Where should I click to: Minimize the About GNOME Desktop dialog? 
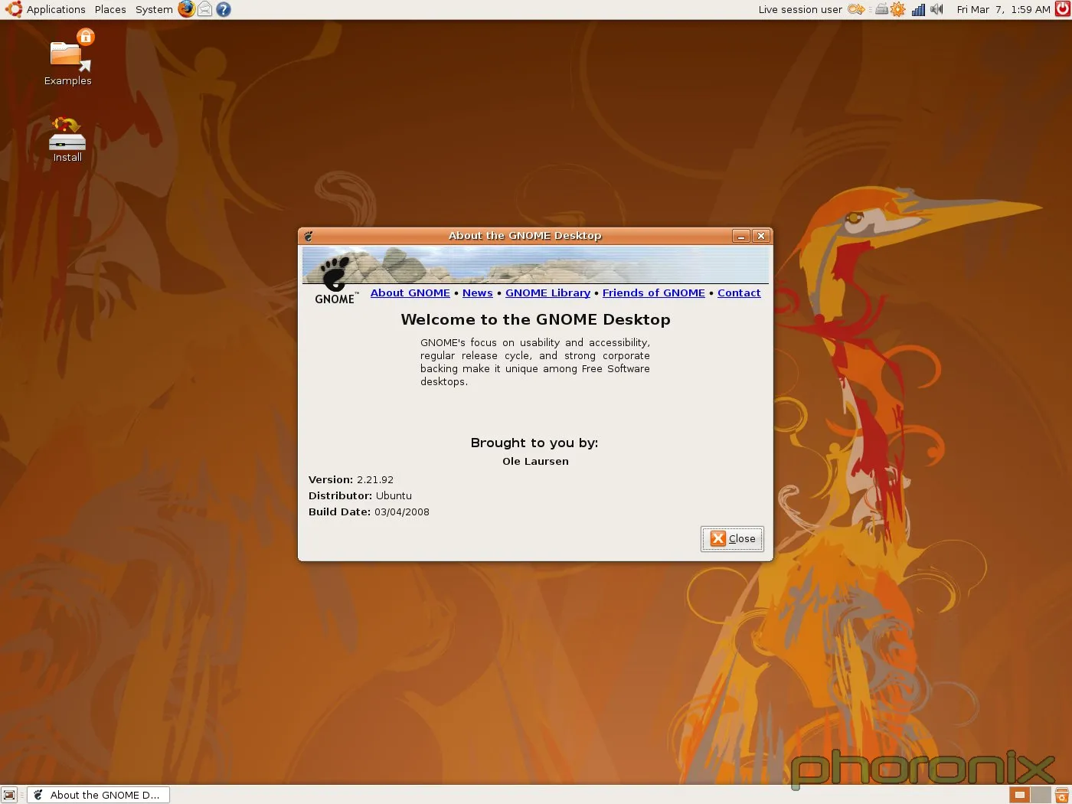coord(740,236)
